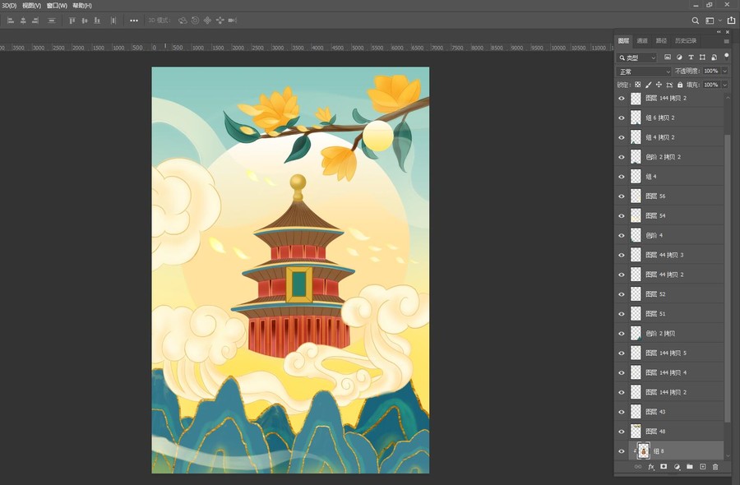Add a layer mask icon

[664, 467]
